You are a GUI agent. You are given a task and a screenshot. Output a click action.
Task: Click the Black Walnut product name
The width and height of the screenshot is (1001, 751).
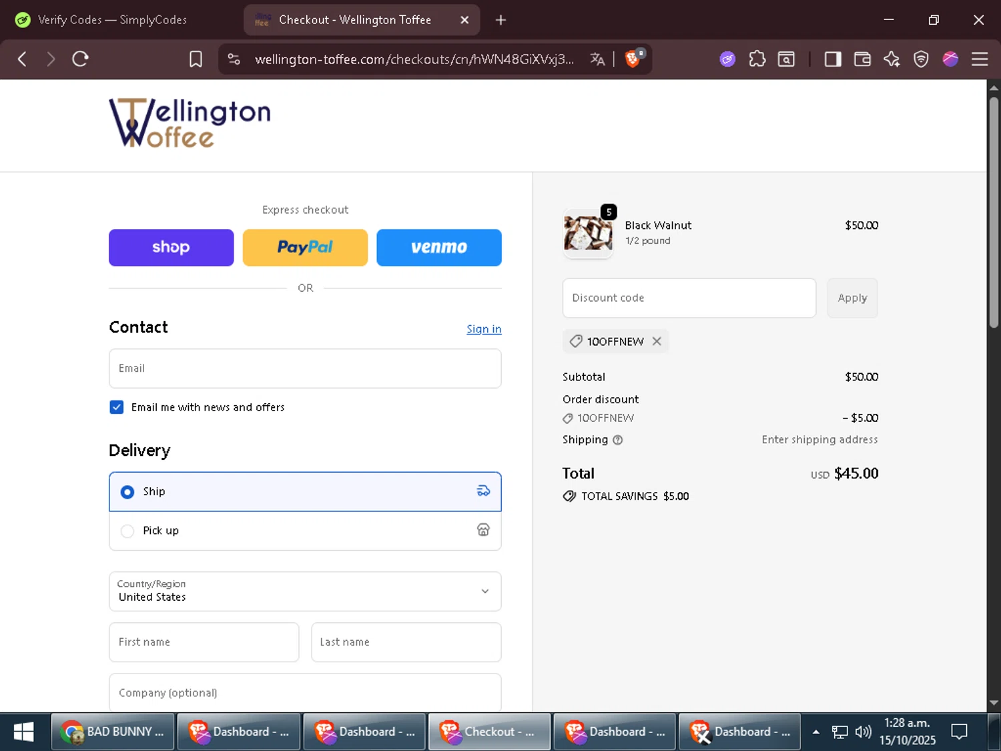pyautogui.click(x=658, y=226)
